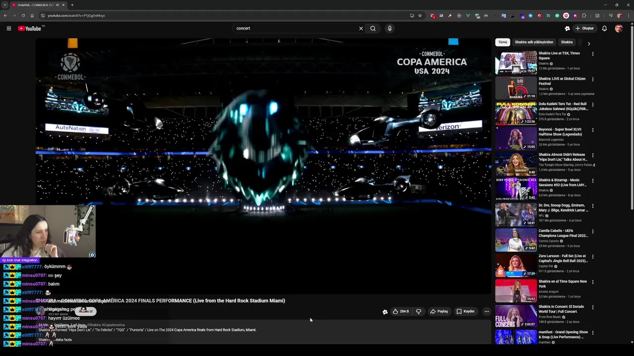Go to the YouTube home logo
Image resolution: width=634 pixels, height=356 pixels.
[30, 28]
